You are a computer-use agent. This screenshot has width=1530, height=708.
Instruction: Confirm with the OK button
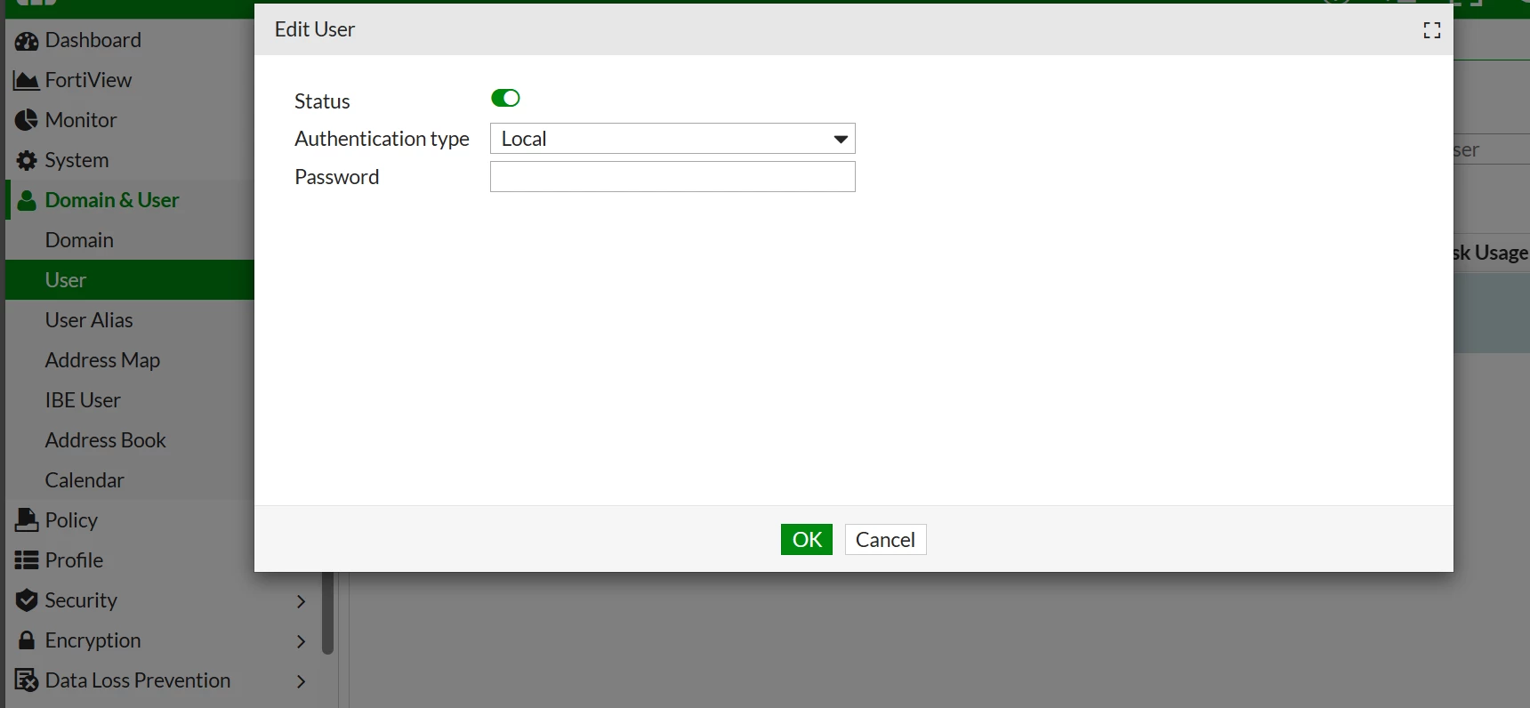tap(807, 539)
